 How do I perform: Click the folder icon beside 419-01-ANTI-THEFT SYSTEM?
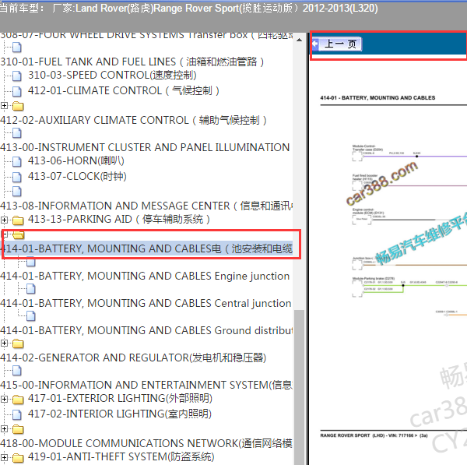[x=18, y=458]
